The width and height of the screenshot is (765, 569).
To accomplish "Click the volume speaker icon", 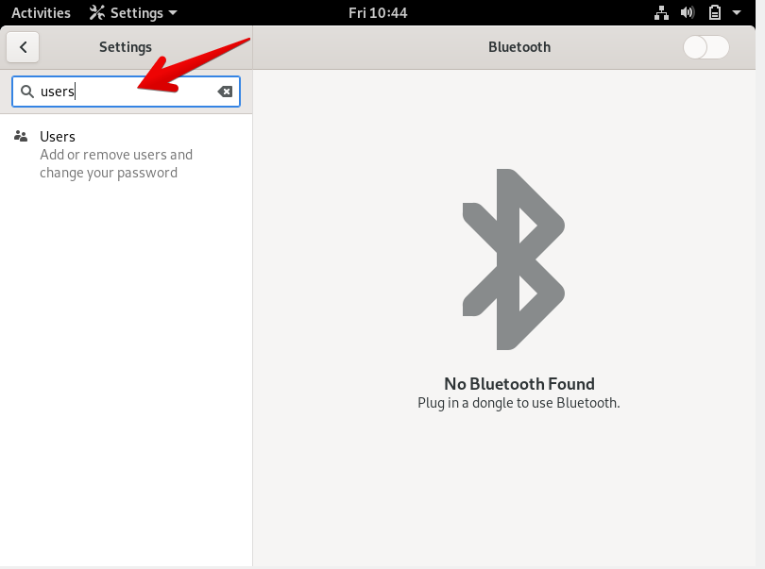I will click(688, 13).
